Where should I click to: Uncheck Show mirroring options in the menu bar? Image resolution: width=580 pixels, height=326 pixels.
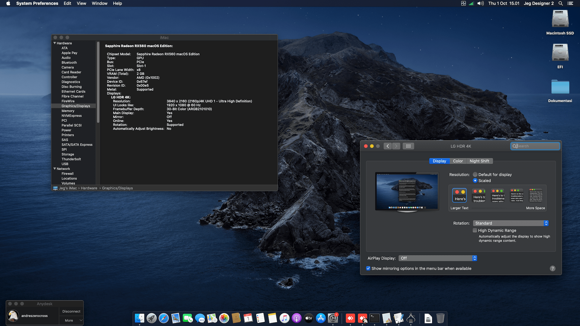(x=368, y=268)
